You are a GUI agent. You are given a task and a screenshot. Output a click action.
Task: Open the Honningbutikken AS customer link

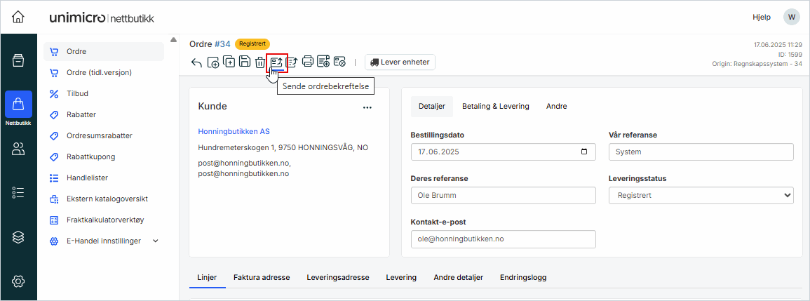point(234,131)
